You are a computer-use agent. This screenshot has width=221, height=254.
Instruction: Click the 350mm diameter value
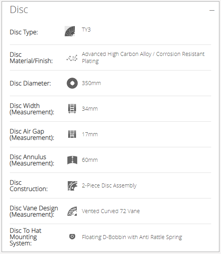tap(91, 83)
